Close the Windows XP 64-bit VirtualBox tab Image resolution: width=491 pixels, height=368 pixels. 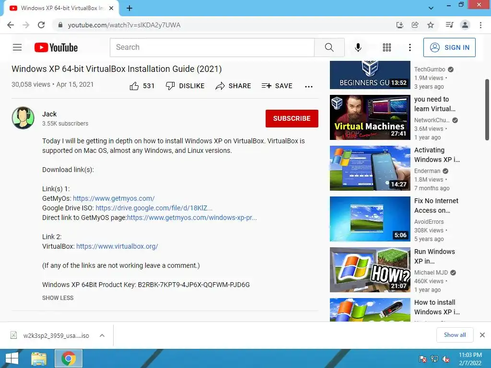click(x=111, y=8)
